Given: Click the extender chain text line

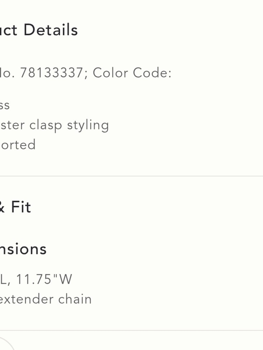Looking at the screenshot, I should pyautogui.click(x=45, y=299).
